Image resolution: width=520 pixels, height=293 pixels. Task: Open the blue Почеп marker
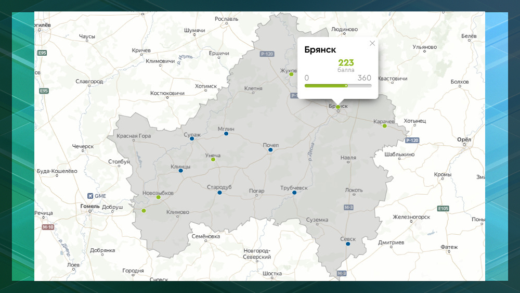coord(270,150)
